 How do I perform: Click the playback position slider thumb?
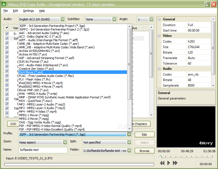pos(160,157)
